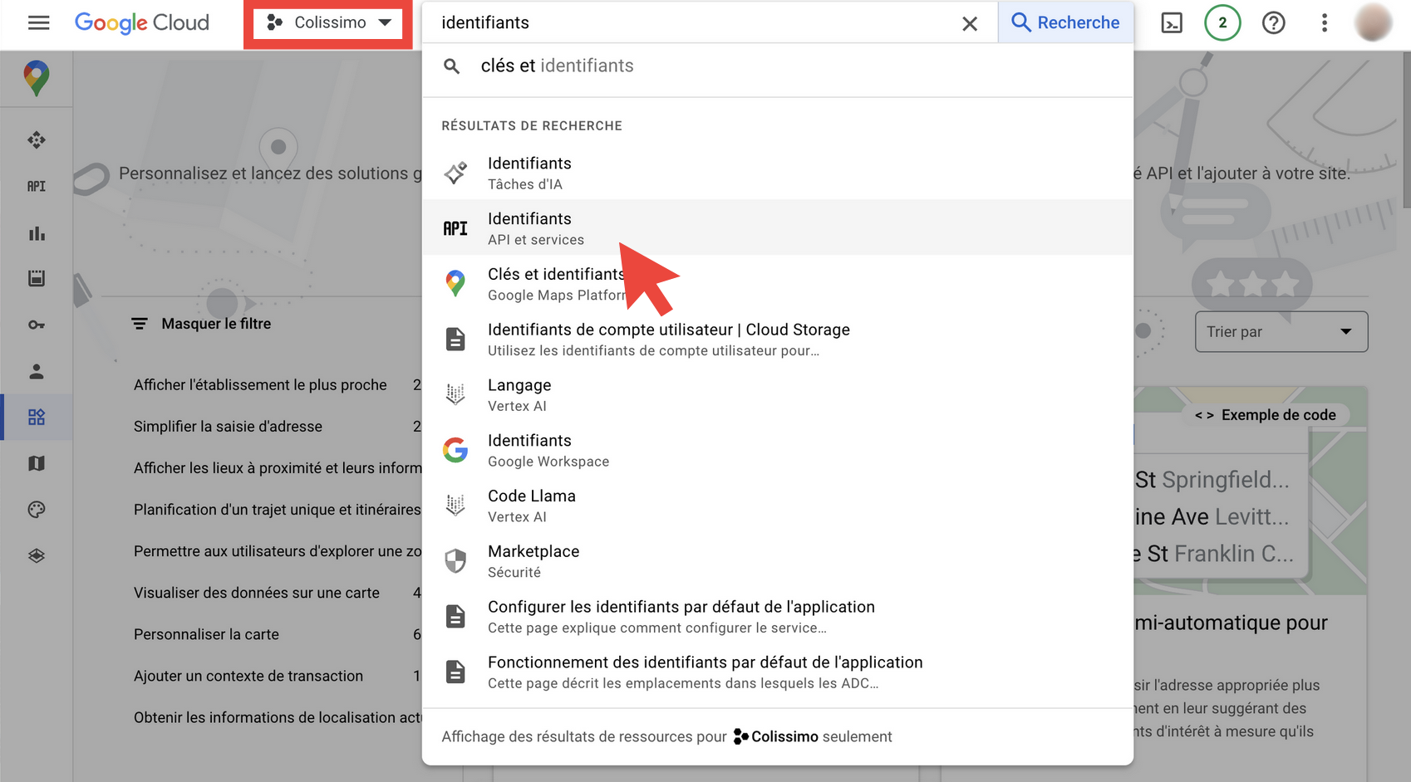
Task: Select filter 'Ajouter un contexte de transaction'
Action: coord(248,676)
